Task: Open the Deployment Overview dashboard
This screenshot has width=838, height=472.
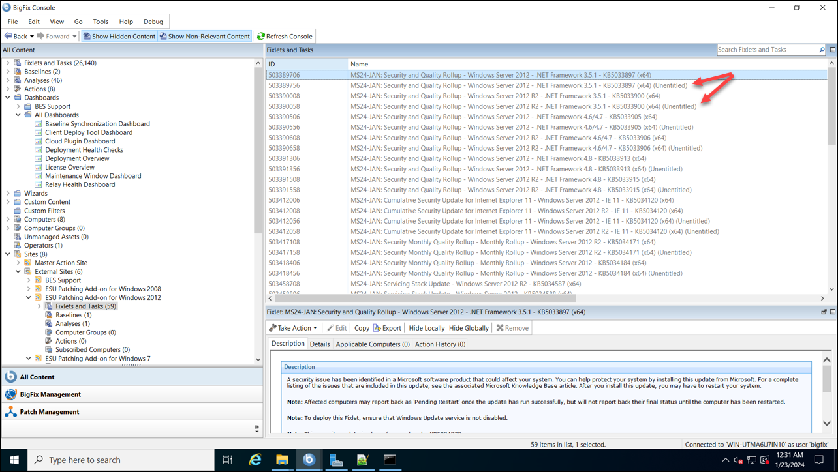Action: pos(77,158)
